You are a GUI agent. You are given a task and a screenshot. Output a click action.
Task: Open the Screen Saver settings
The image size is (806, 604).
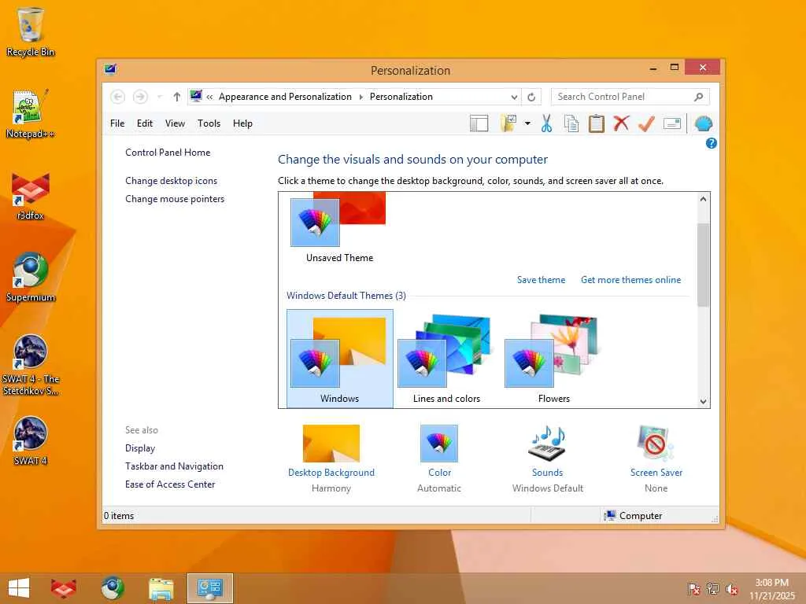tap(656, 459)
